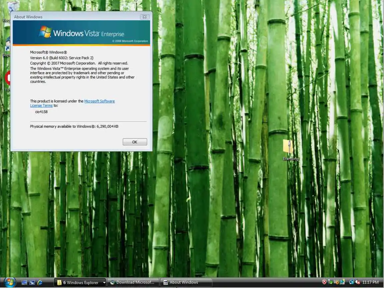
Task: Click the muted volume speaker tray icon
Action: click(x=358, y=282)
